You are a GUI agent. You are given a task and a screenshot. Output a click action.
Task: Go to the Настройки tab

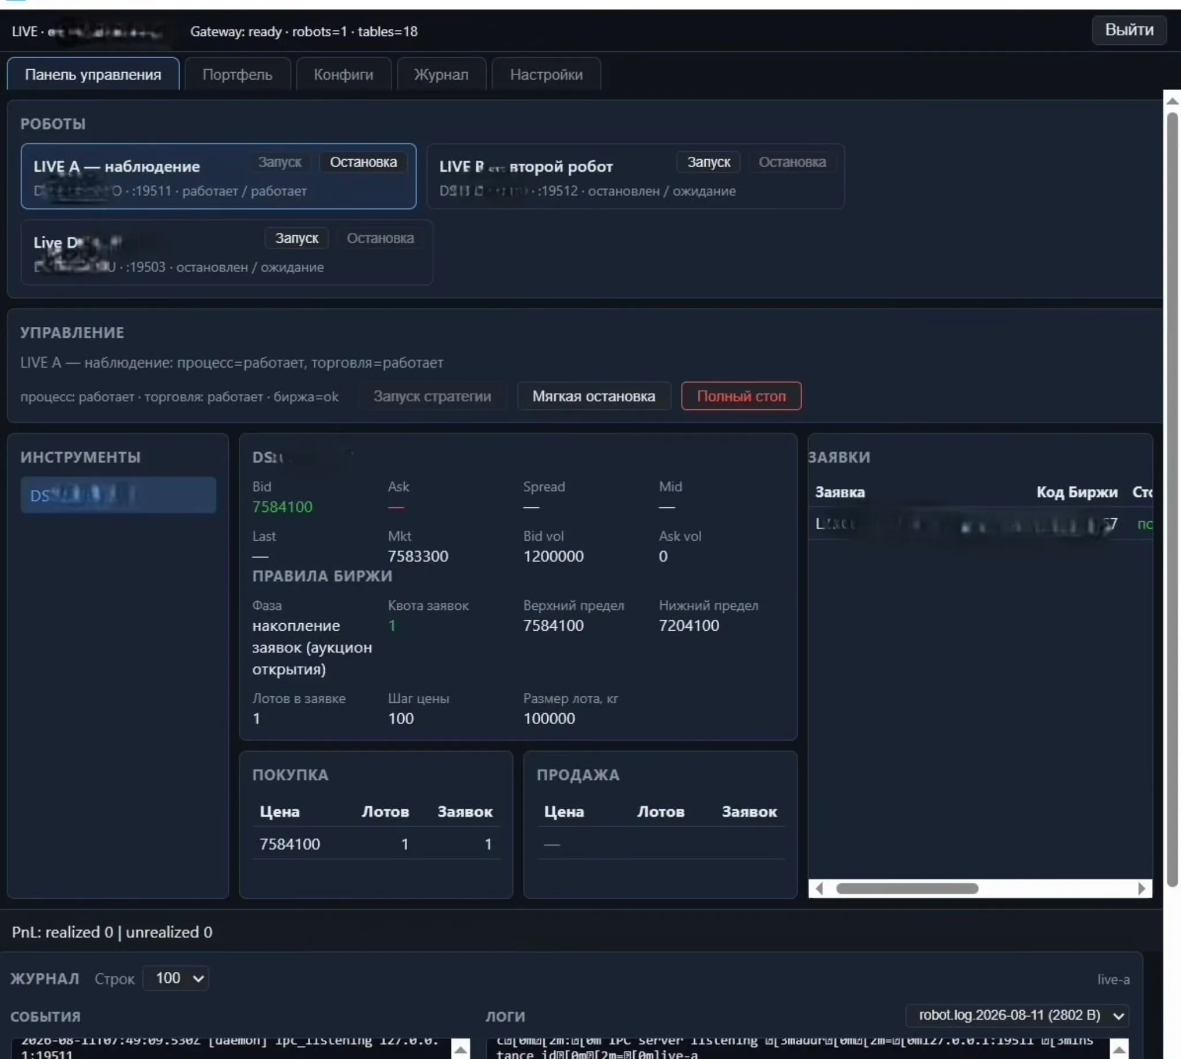pos(546,74)
